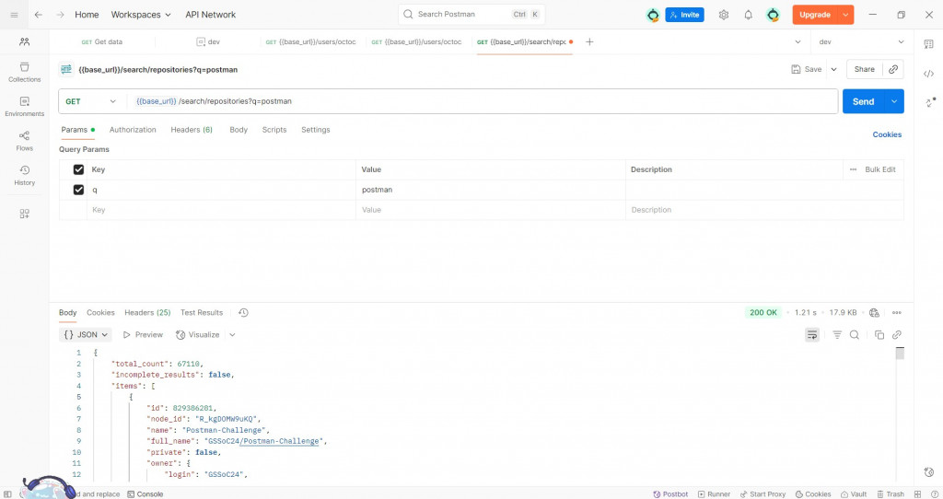Open the hamburger menu icon
The image size is (943, 499).
click(15, 15)
